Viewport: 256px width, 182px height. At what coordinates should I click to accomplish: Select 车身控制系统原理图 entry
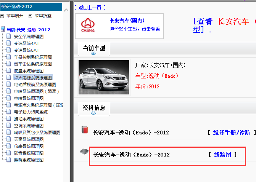[33, 57]
